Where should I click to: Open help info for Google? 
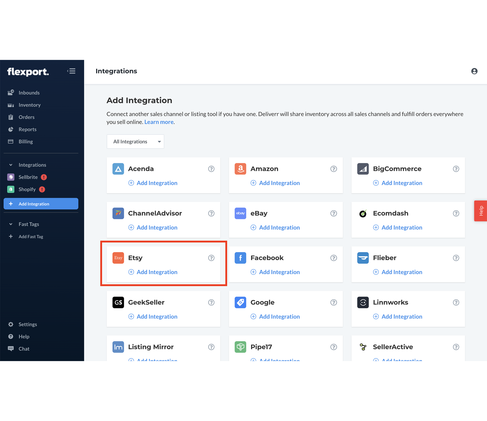tap(334, 302)
